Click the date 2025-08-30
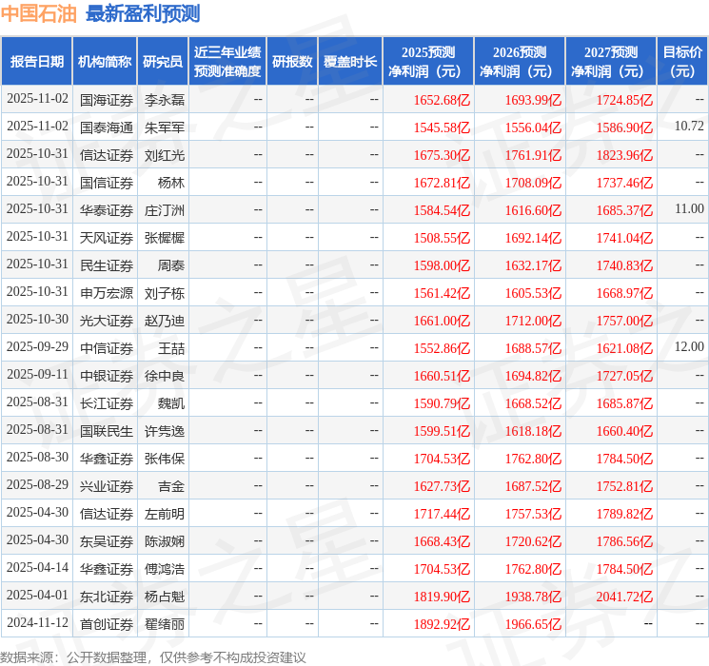The height and width of the screenshot is (666, 709). tap(37, 457)
